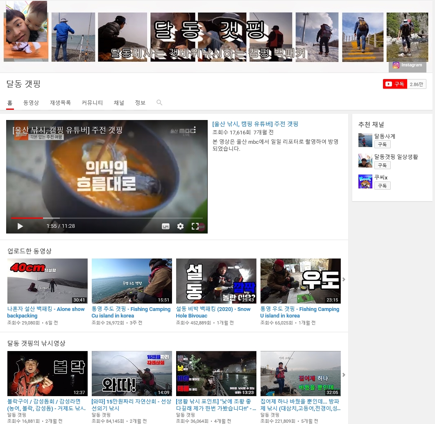
Task: Expand next videos arrow in 업로드한 동영상
Action: pyautogui.click(x=344, y=280)
